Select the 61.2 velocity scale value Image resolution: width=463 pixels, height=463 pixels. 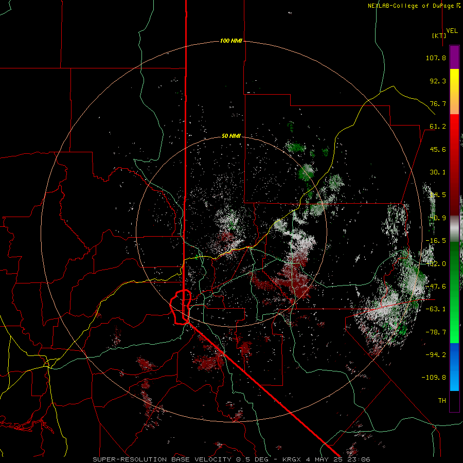coord(438,127)
